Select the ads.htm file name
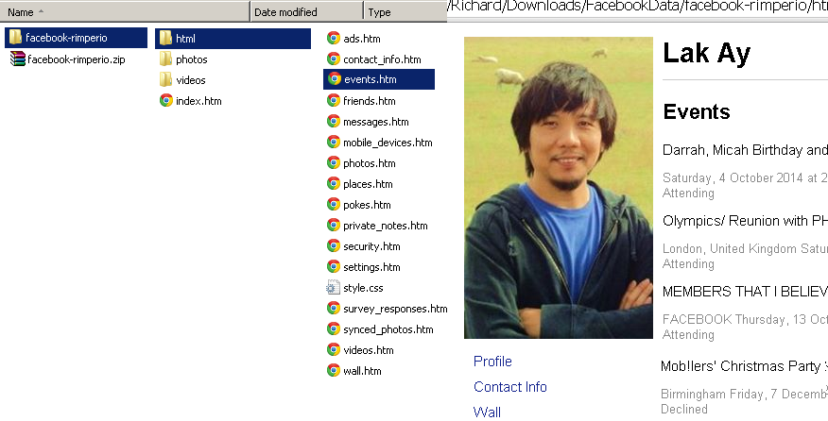828x421 pixels. 362,39
